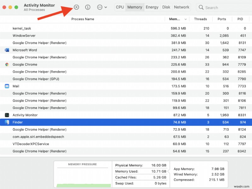The width and height of the screenshot is (252, 189).
Task: Open the Network tab
Action: click(x=181, y=7)
